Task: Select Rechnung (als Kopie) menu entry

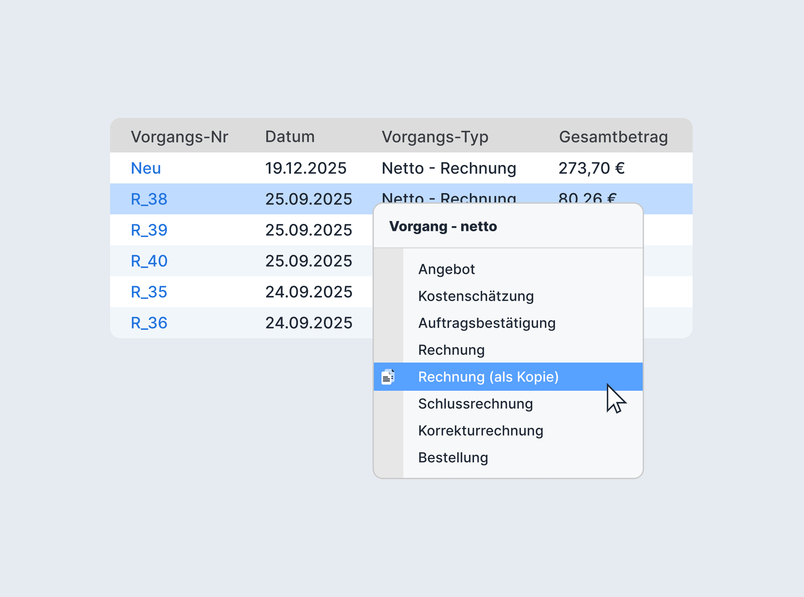Action: (x=508, y=377)
